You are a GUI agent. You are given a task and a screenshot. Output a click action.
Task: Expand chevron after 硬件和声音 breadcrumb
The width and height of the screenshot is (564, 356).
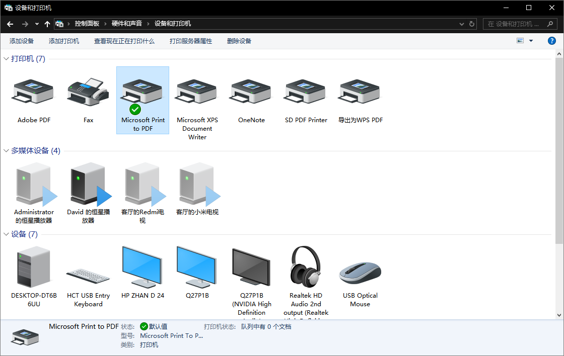click(148, 24)
